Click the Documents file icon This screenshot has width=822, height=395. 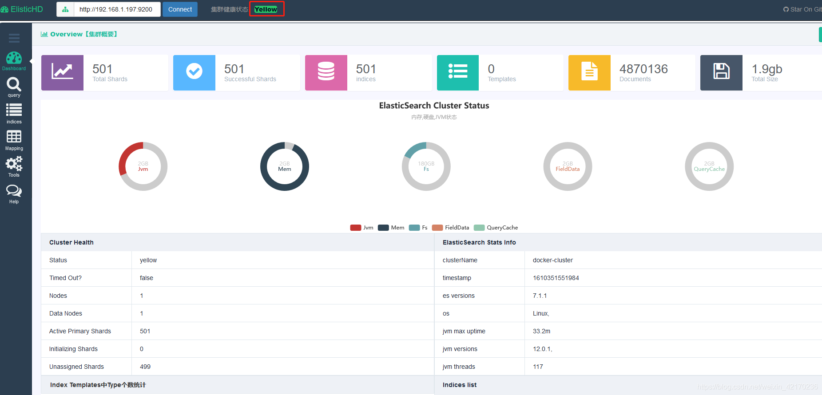[589, 73]
